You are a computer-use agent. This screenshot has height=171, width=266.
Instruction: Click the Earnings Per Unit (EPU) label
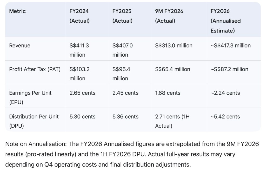(30, 97)
